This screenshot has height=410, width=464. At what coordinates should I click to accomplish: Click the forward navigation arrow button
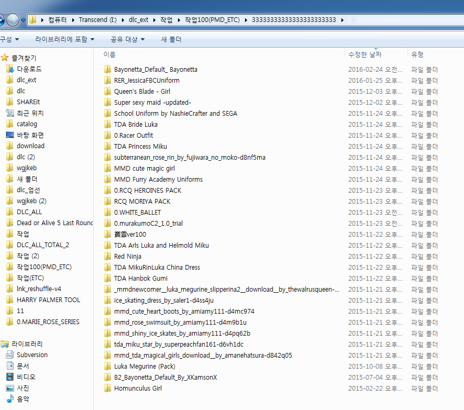(13, 20)
